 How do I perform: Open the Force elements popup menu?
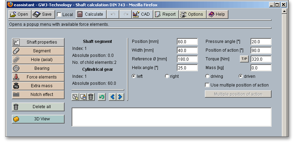click(x=38, y=77)
